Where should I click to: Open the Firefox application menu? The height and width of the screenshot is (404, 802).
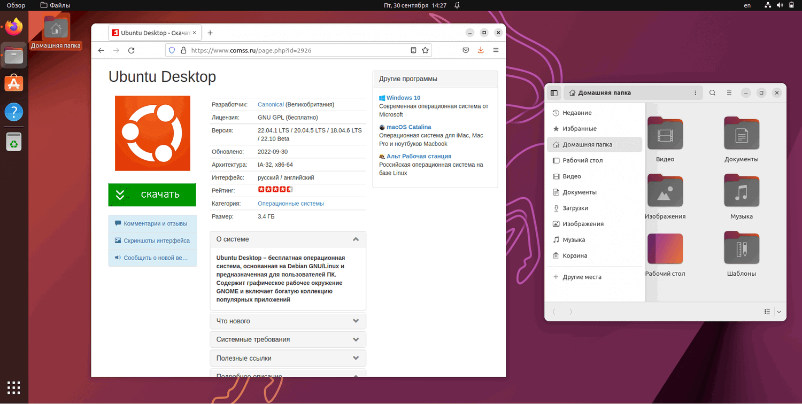pos(496,50)
